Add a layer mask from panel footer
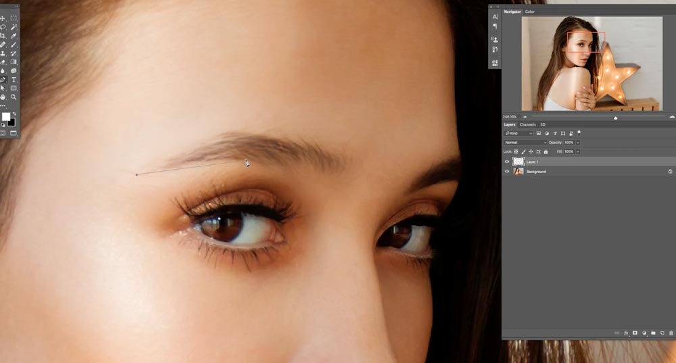This screenshot has width=676, height=363. pyautogui.click(x=635, y=333)
